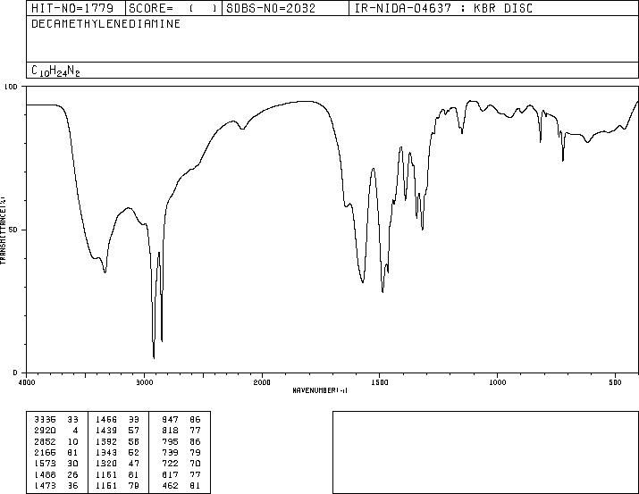Viewport: 639px width, 494px height.
Task: Click the C10H24N2 molecular formula
Action: [55, 71]
